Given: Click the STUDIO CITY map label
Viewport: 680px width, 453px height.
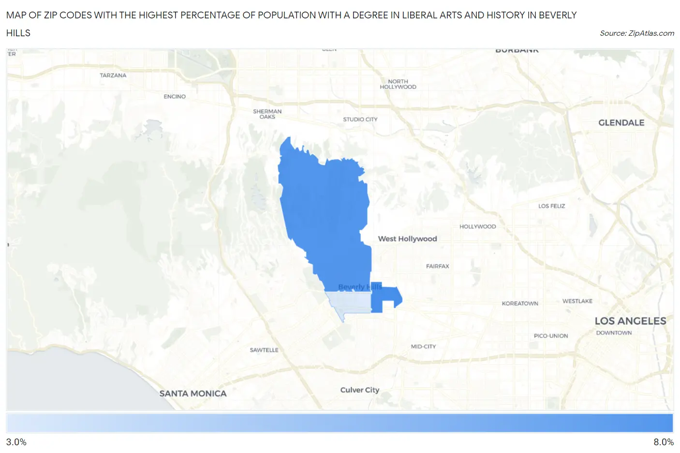Looking at the screenshot, I should [x=360, y=119].
